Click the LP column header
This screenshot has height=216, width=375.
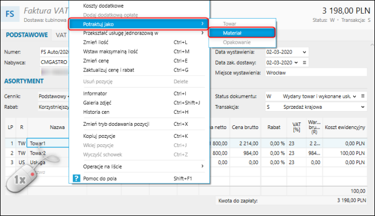(10, 127)
